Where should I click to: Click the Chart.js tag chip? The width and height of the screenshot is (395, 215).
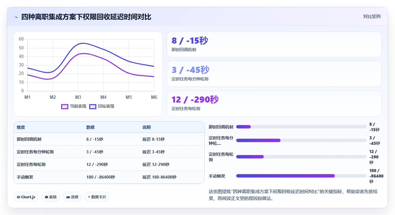(x=26, y=197)
